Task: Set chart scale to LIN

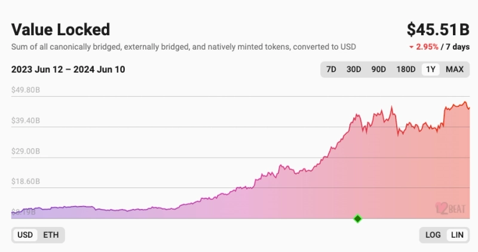Action: tap(457, 235)
